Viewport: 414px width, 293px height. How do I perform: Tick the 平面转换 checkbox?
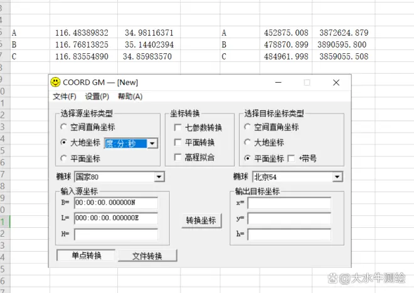[178, 142]
